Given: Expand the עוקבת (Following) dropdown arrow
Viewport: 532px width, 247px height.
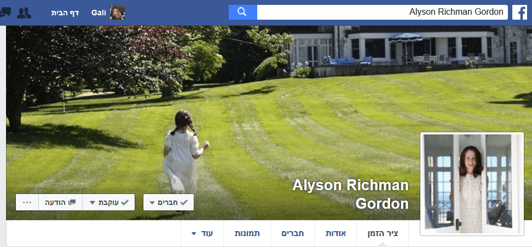Looking at the screenshot, I should click(x=92, y=203).
